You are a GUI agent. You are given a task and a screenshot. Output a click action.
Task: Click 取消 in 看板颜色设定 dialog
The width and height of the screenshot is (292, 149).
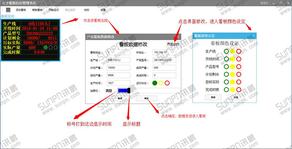213,97
